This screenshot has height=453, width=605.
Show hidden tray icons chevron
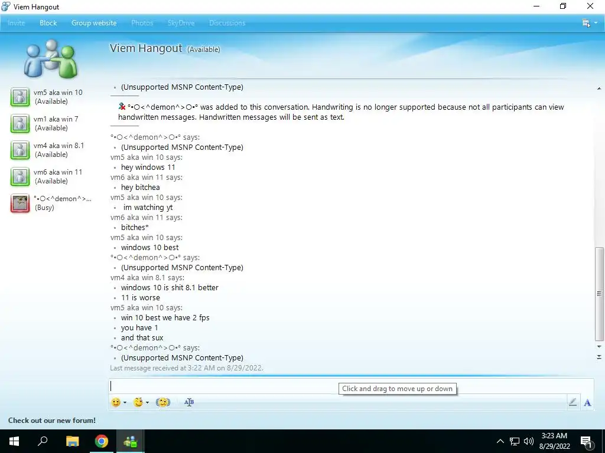click(500, 441)
